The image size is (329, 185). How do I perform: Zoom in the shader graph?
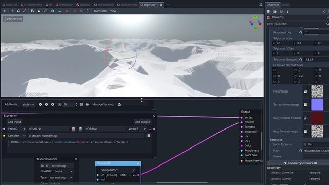click(52, 104)
